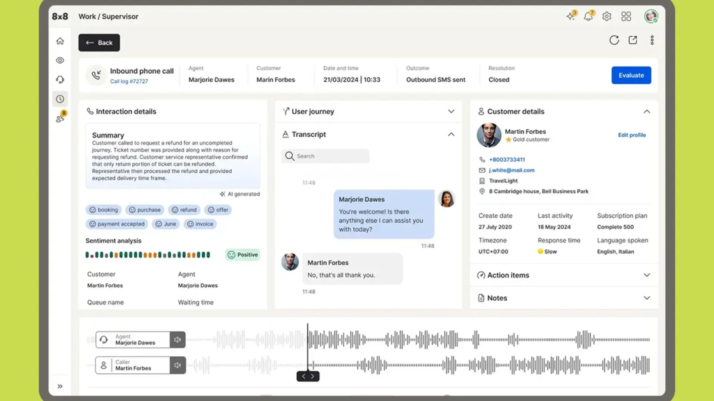Open the notifications bell icon
The width and height of the screenshot is (714, 401).
[588, 16]
